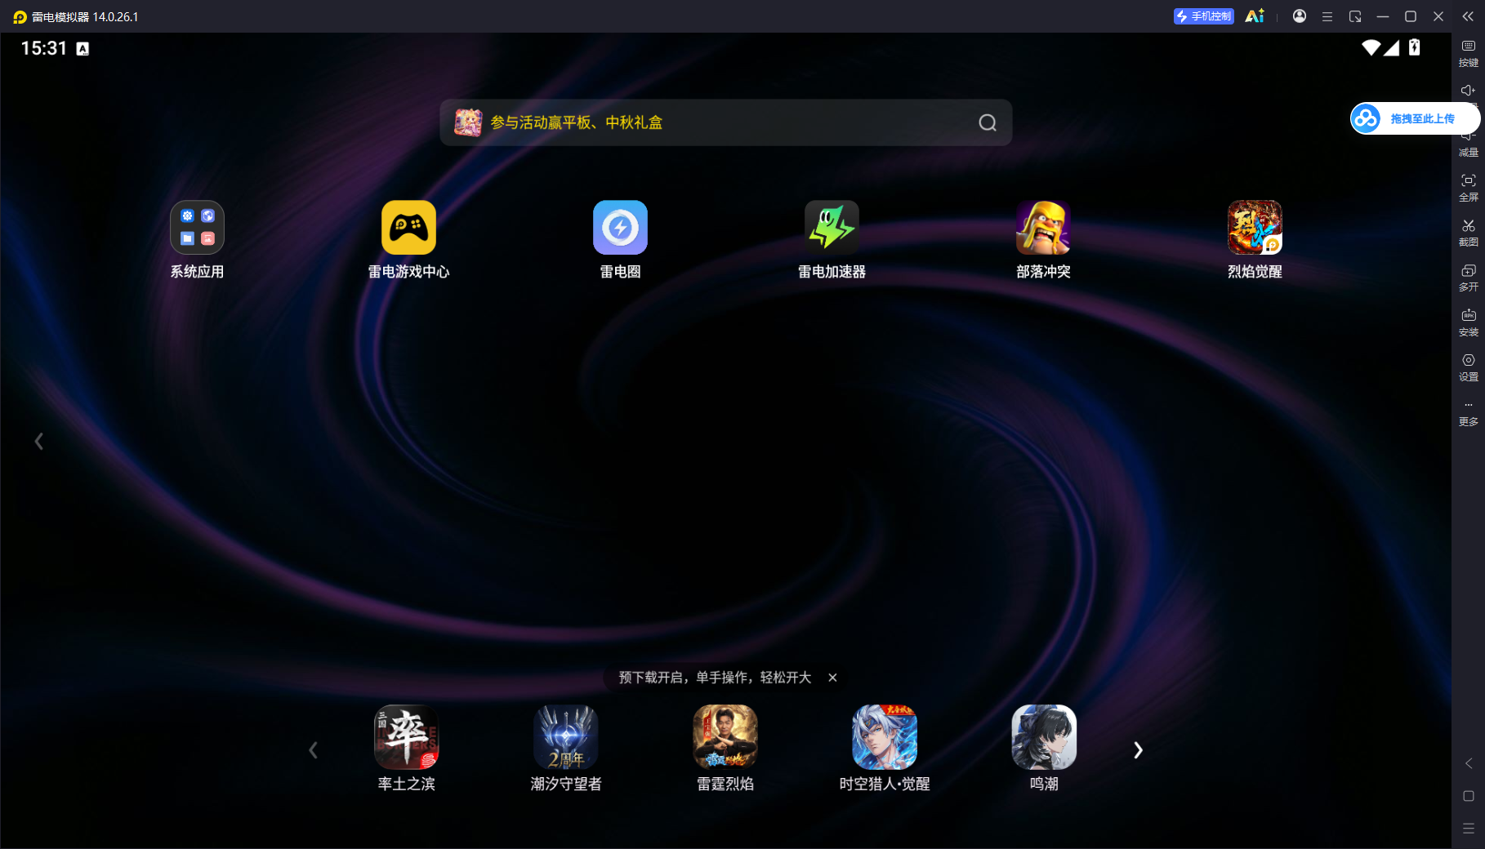The image size is (1485, 849).
Task: Click the activity banner icon in search bar
Action: pyautogui.click(x=468, y=122)
